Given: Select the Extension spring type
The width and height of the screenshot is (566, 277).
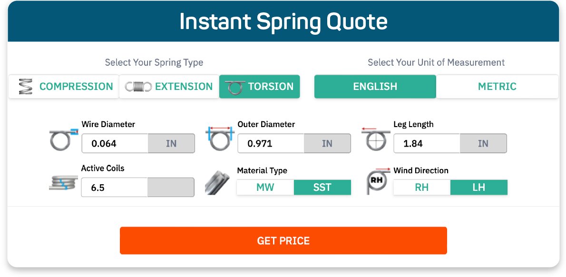Looking at the screenshot, I should [x=169, y=87].
